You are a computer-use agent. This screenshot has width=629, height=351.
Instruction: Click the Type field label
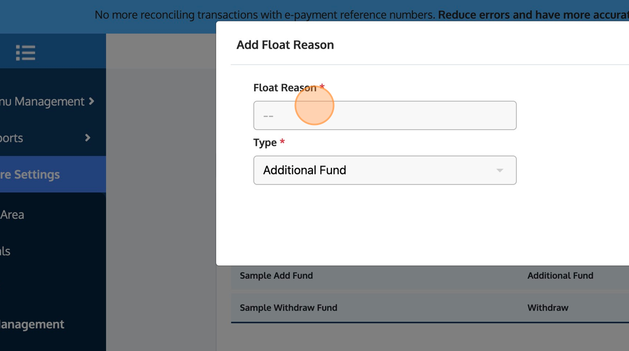tap(265, 142)
